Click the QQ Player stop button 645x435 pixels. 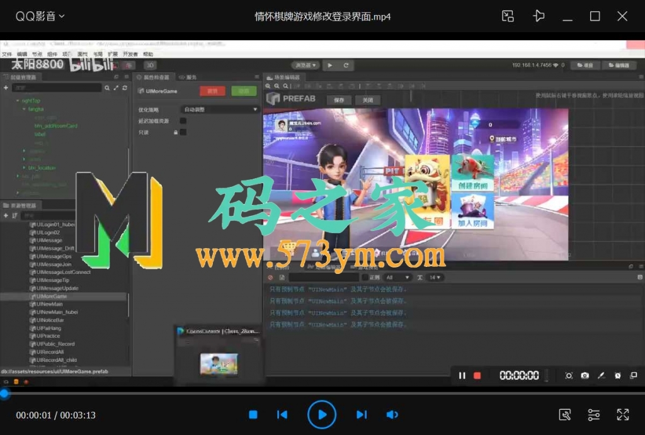[x=253, y=414]
